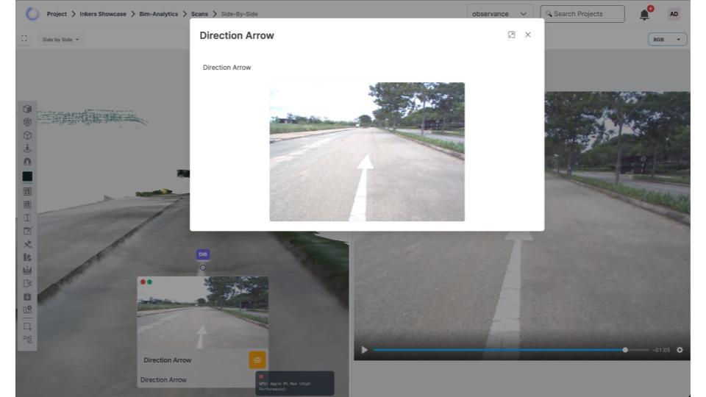706x397 pixels.
Task: Click the video progress slider handle
Action: click(x=625, y=350)
